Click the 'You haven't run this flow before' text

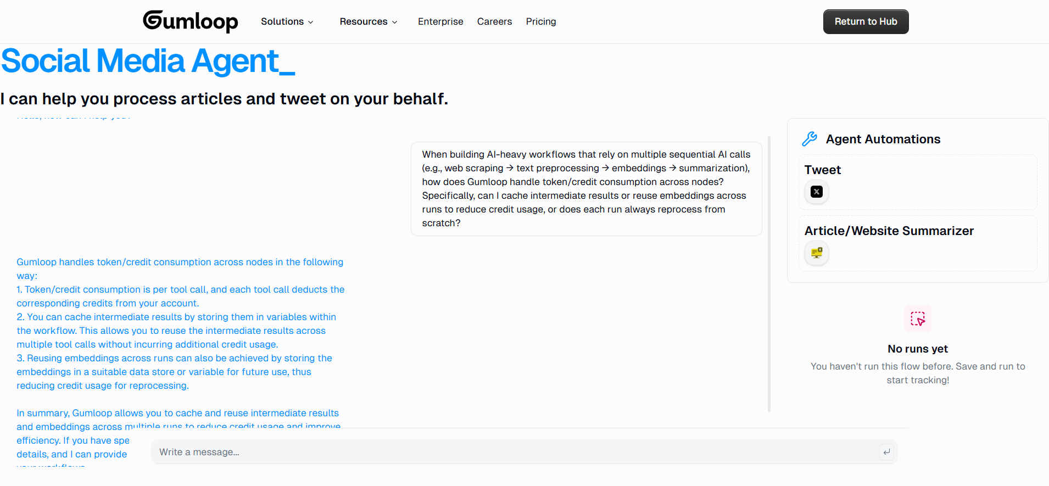pos(918,373)
